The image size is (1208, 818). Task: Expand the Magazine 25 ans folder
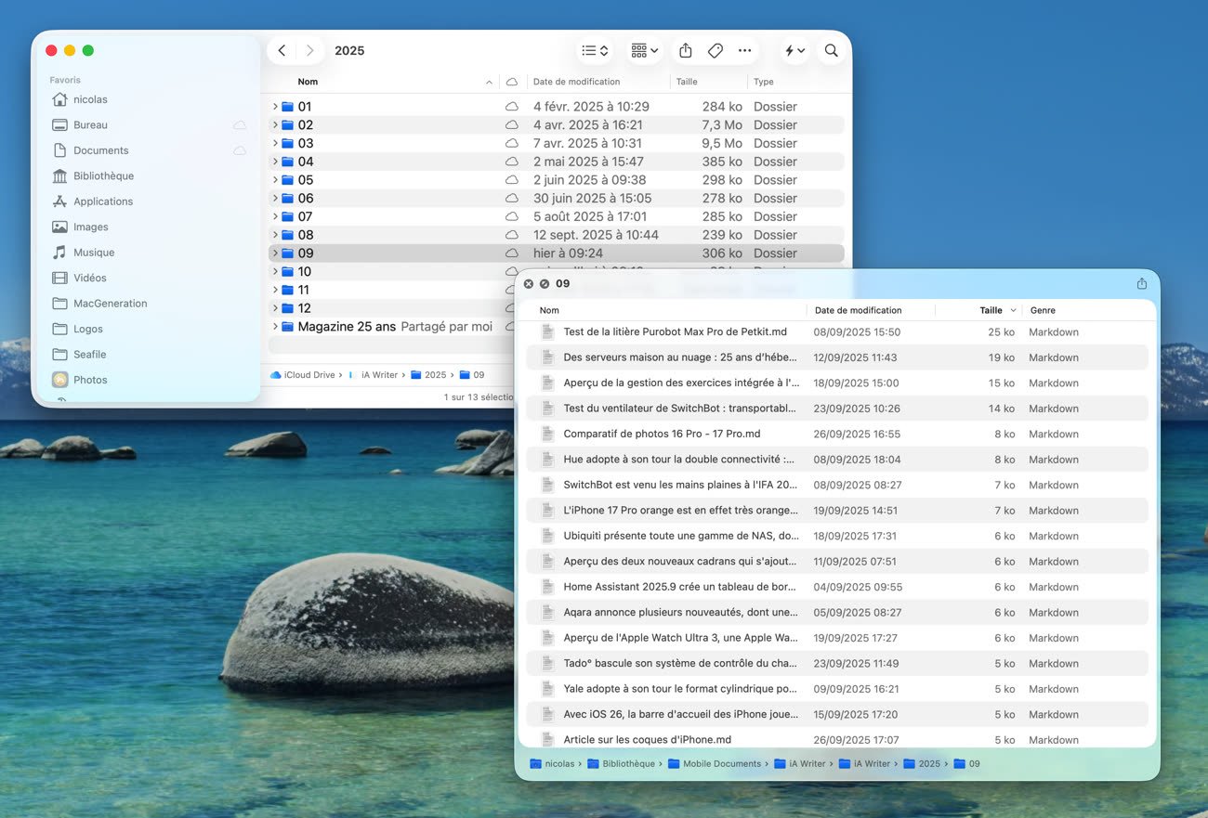click(275, 327)
